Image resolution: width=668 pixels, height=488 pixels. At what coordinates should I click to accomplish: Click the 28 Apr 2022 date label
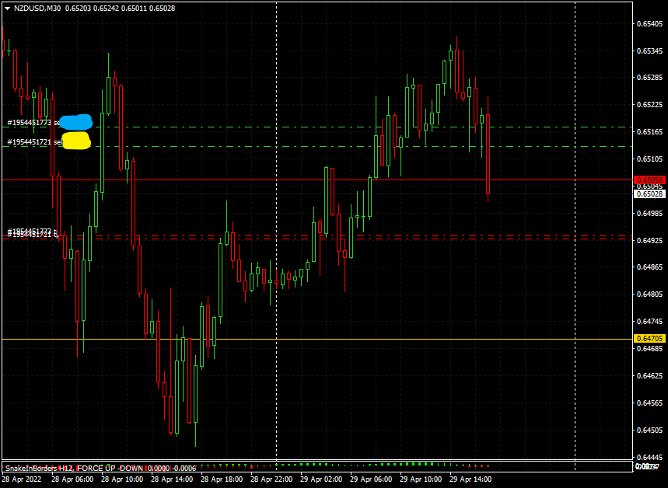(21, 479)
